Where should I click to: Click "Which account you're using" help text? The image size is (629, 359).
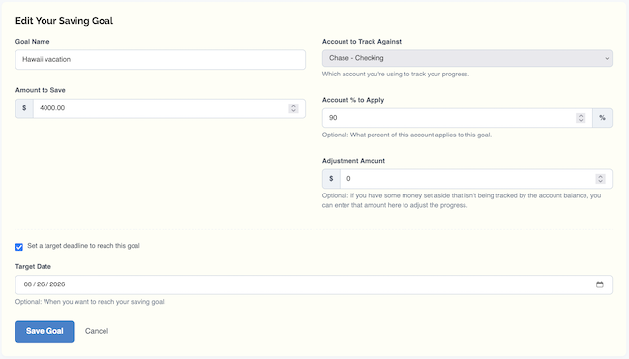(396, 75)
